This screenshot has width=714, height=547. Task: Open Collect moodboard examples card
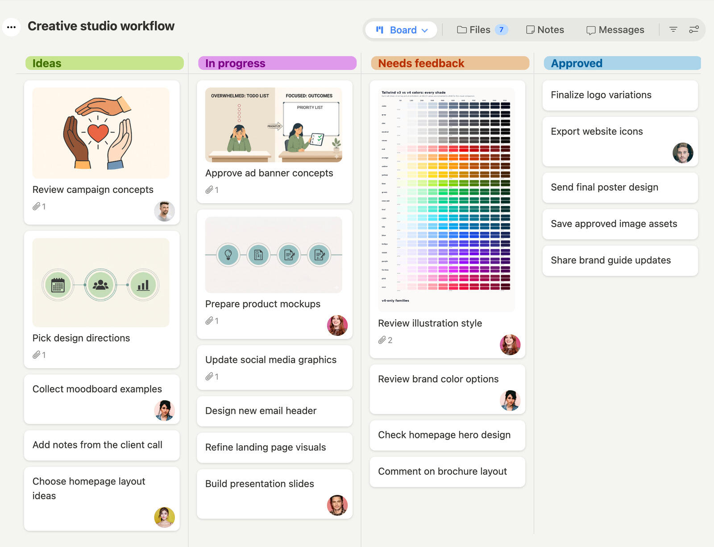pyautogui.click(x=102, y=399)
